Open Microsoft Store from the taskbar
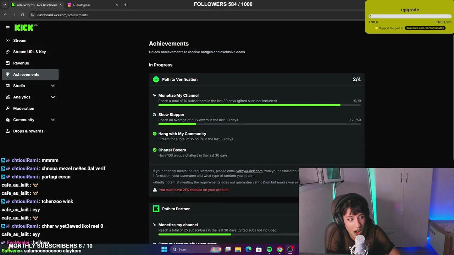The width and height of the screenshot is (454, 255). coord(259,249)
